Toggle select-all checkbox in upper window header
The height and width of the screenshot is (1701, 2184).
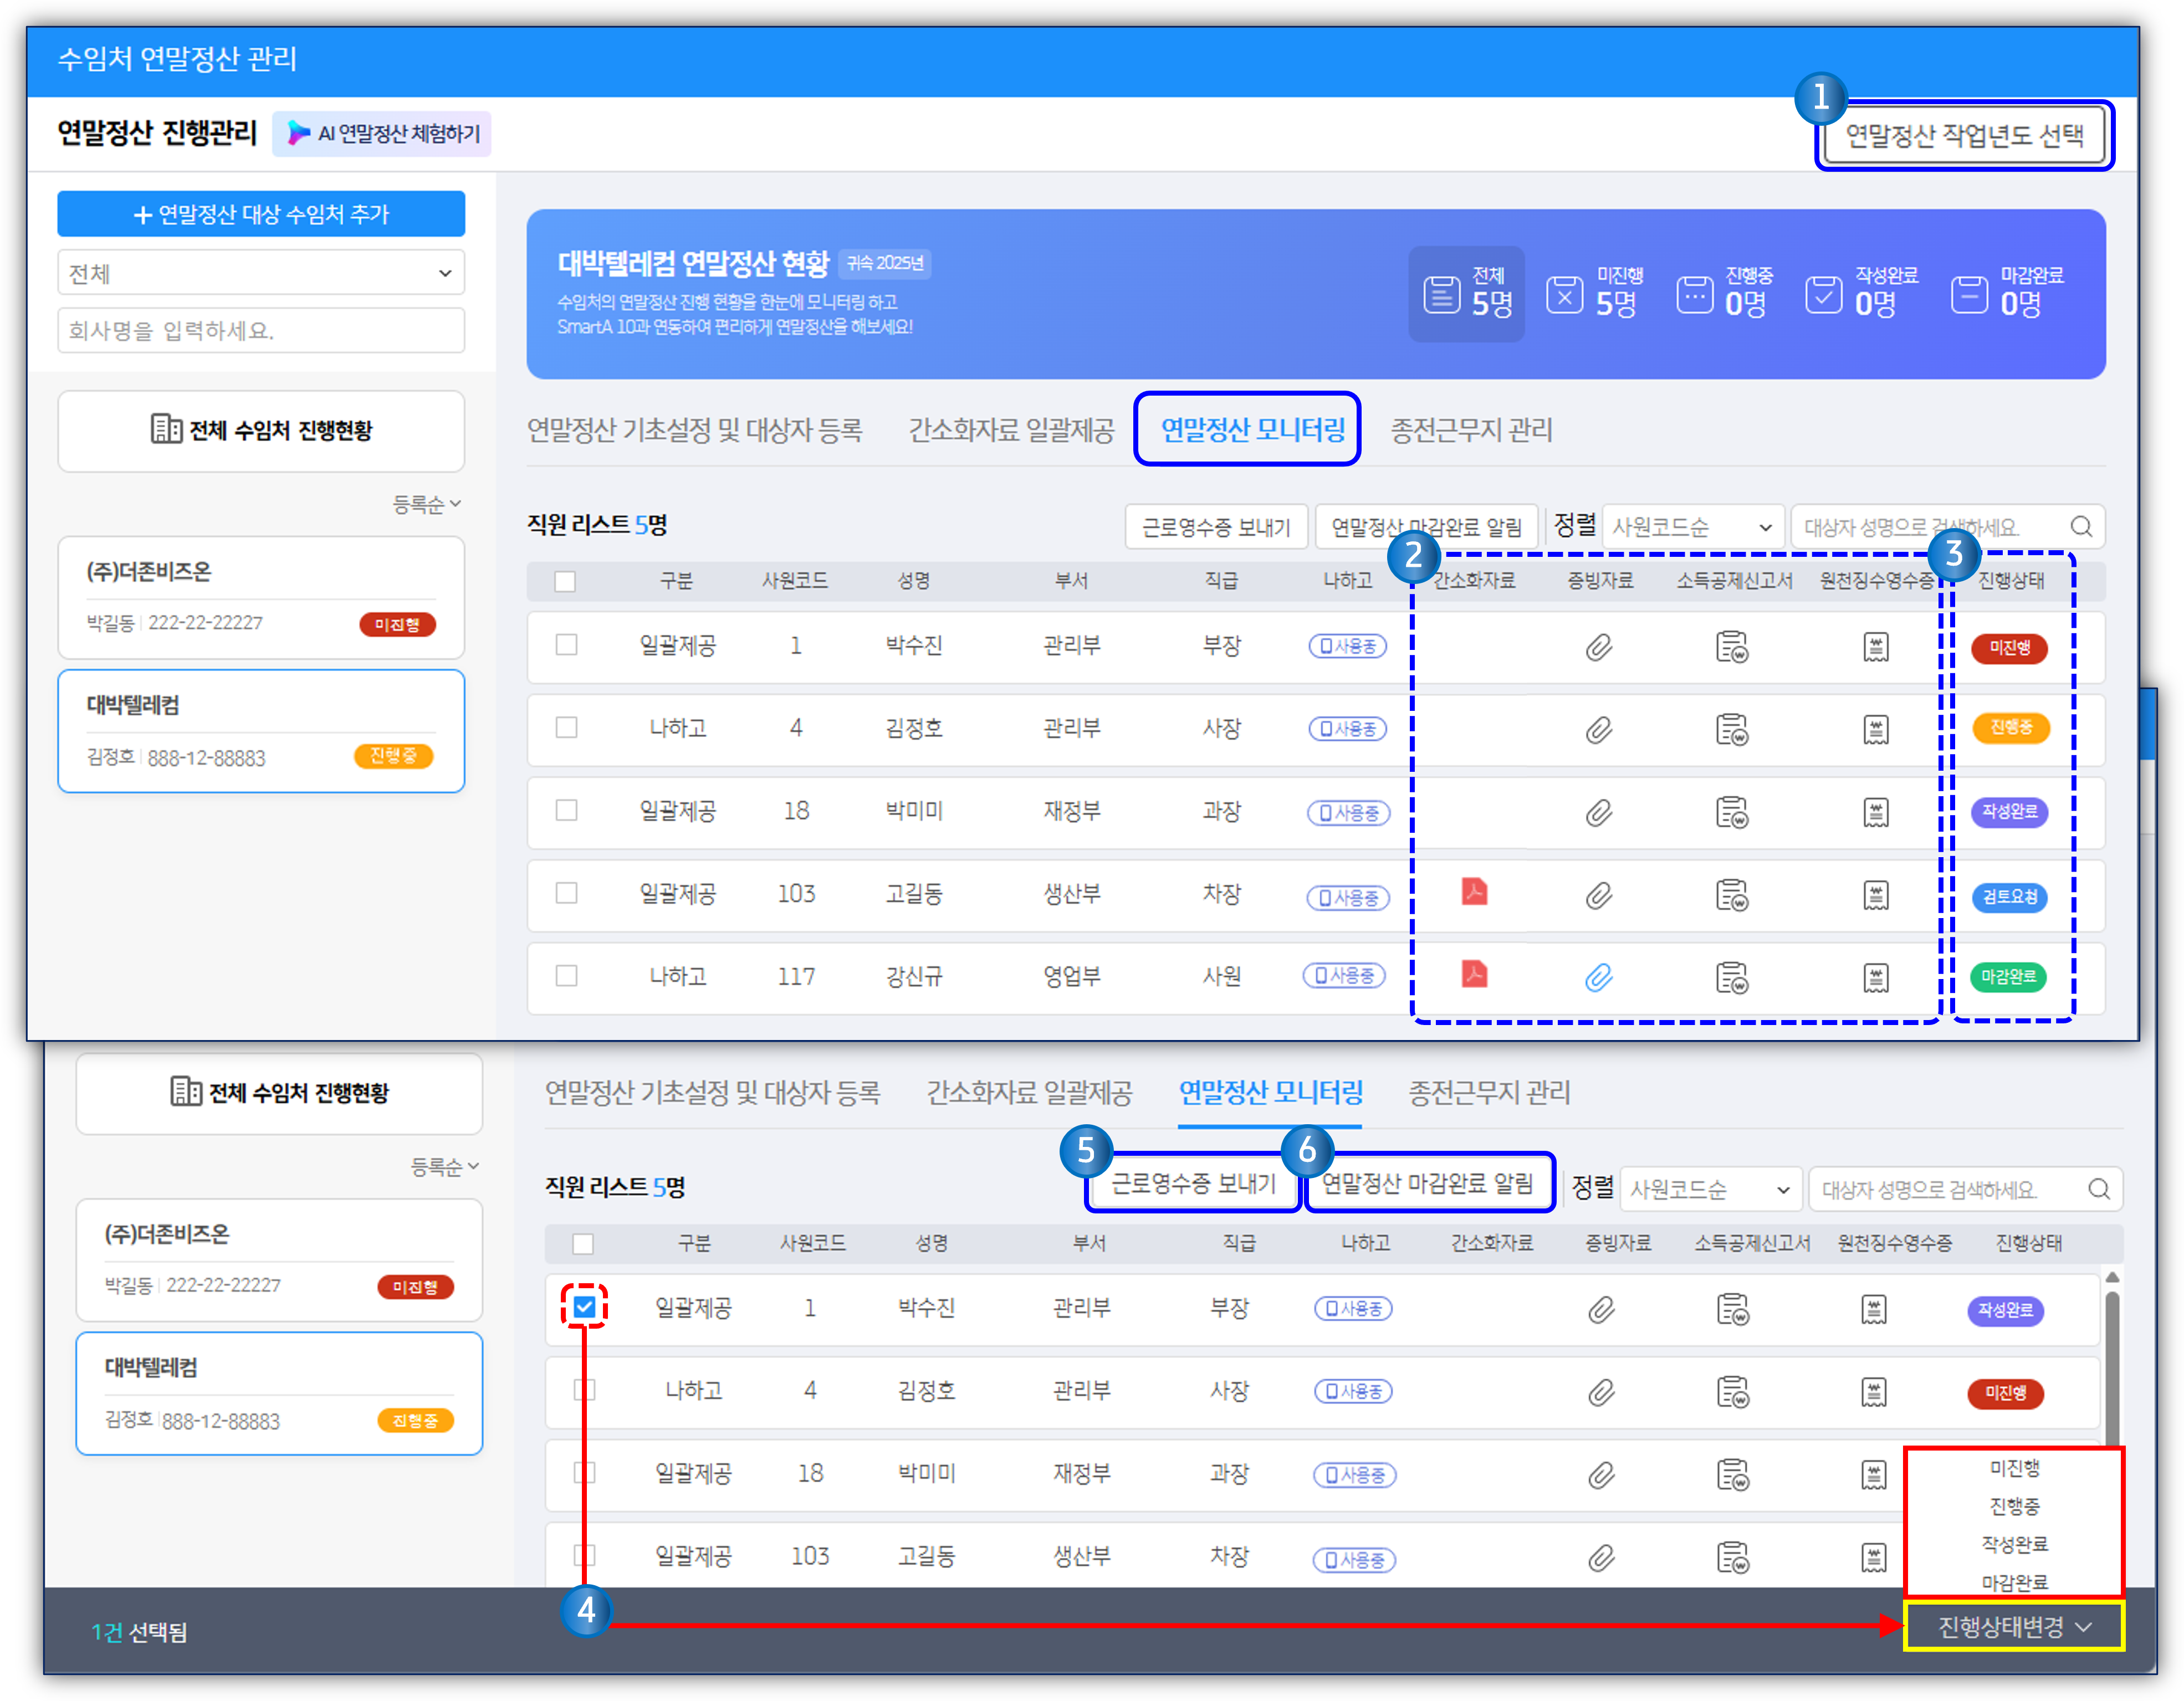pyautogui.click(x=565, y=581)
